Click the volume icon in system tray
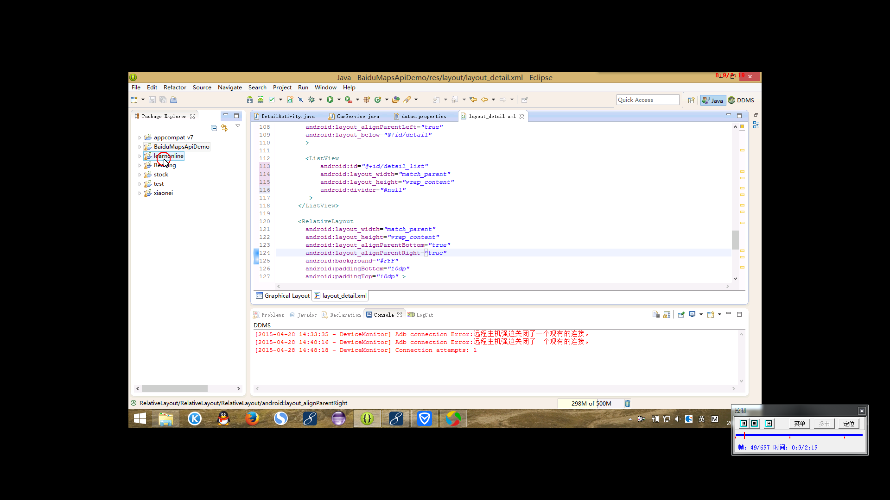Image resolution: width=890 pixels, height=500 pixels. pyautogui.click(x=678, y=419)
